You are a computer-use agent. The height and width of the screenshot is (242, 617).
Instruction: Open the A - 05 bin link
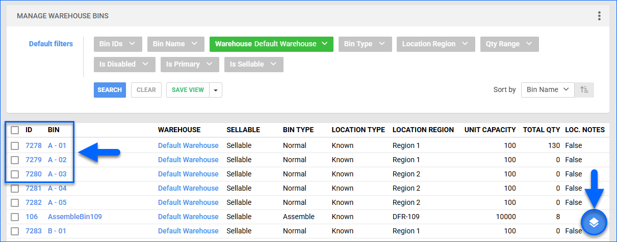pyautogui.click(x=57, y=202)
